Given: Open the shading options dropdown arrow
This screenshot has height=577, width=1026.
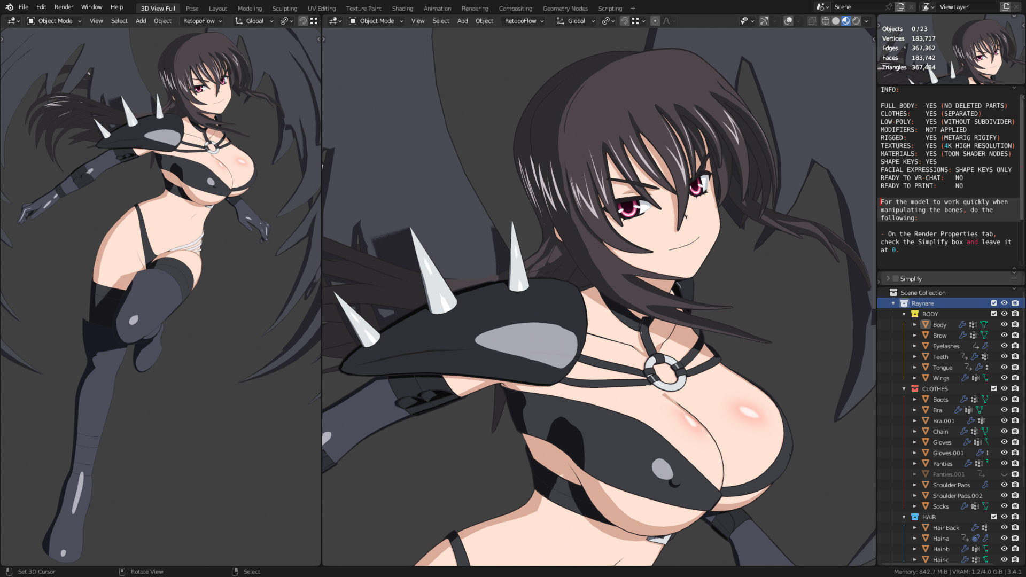Looking at the screenshot, I should (866, 21).
